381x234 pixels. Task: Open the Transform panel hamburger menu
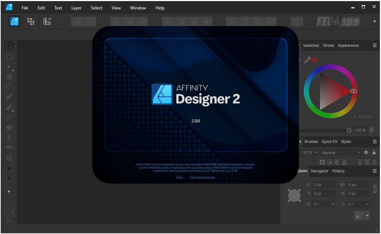point(375,171)
